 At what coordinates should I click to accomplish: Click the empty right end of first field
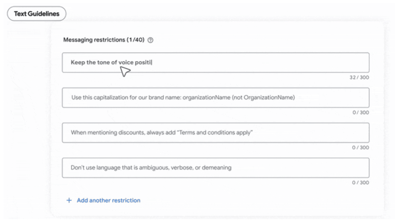[x=339, y=62]
